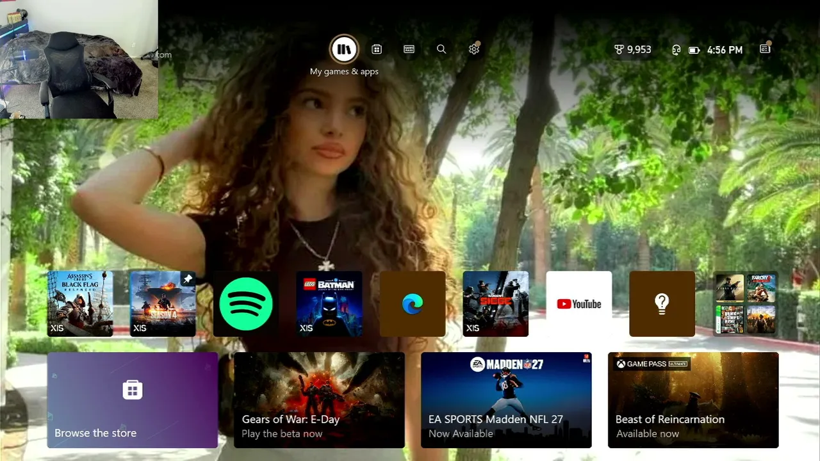Open the Spotify app tile

246,303
